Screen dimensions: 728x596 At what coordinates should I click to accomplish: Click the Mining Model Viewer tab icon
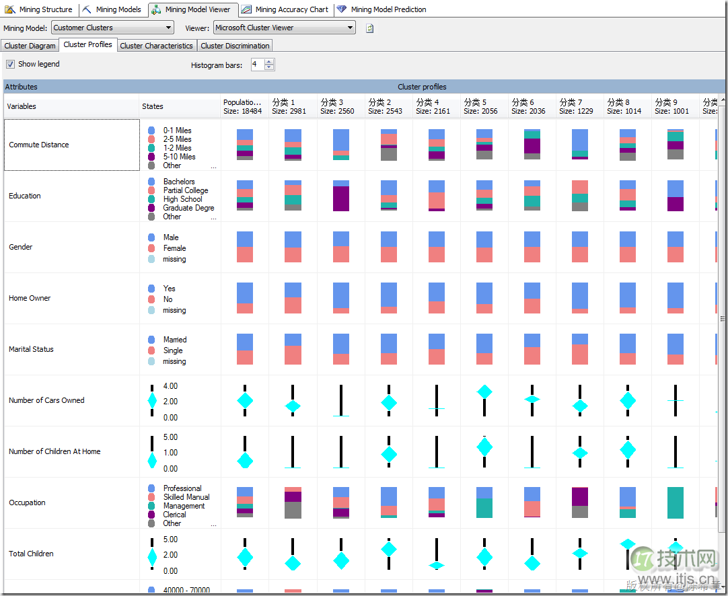(x=156, y=9)
